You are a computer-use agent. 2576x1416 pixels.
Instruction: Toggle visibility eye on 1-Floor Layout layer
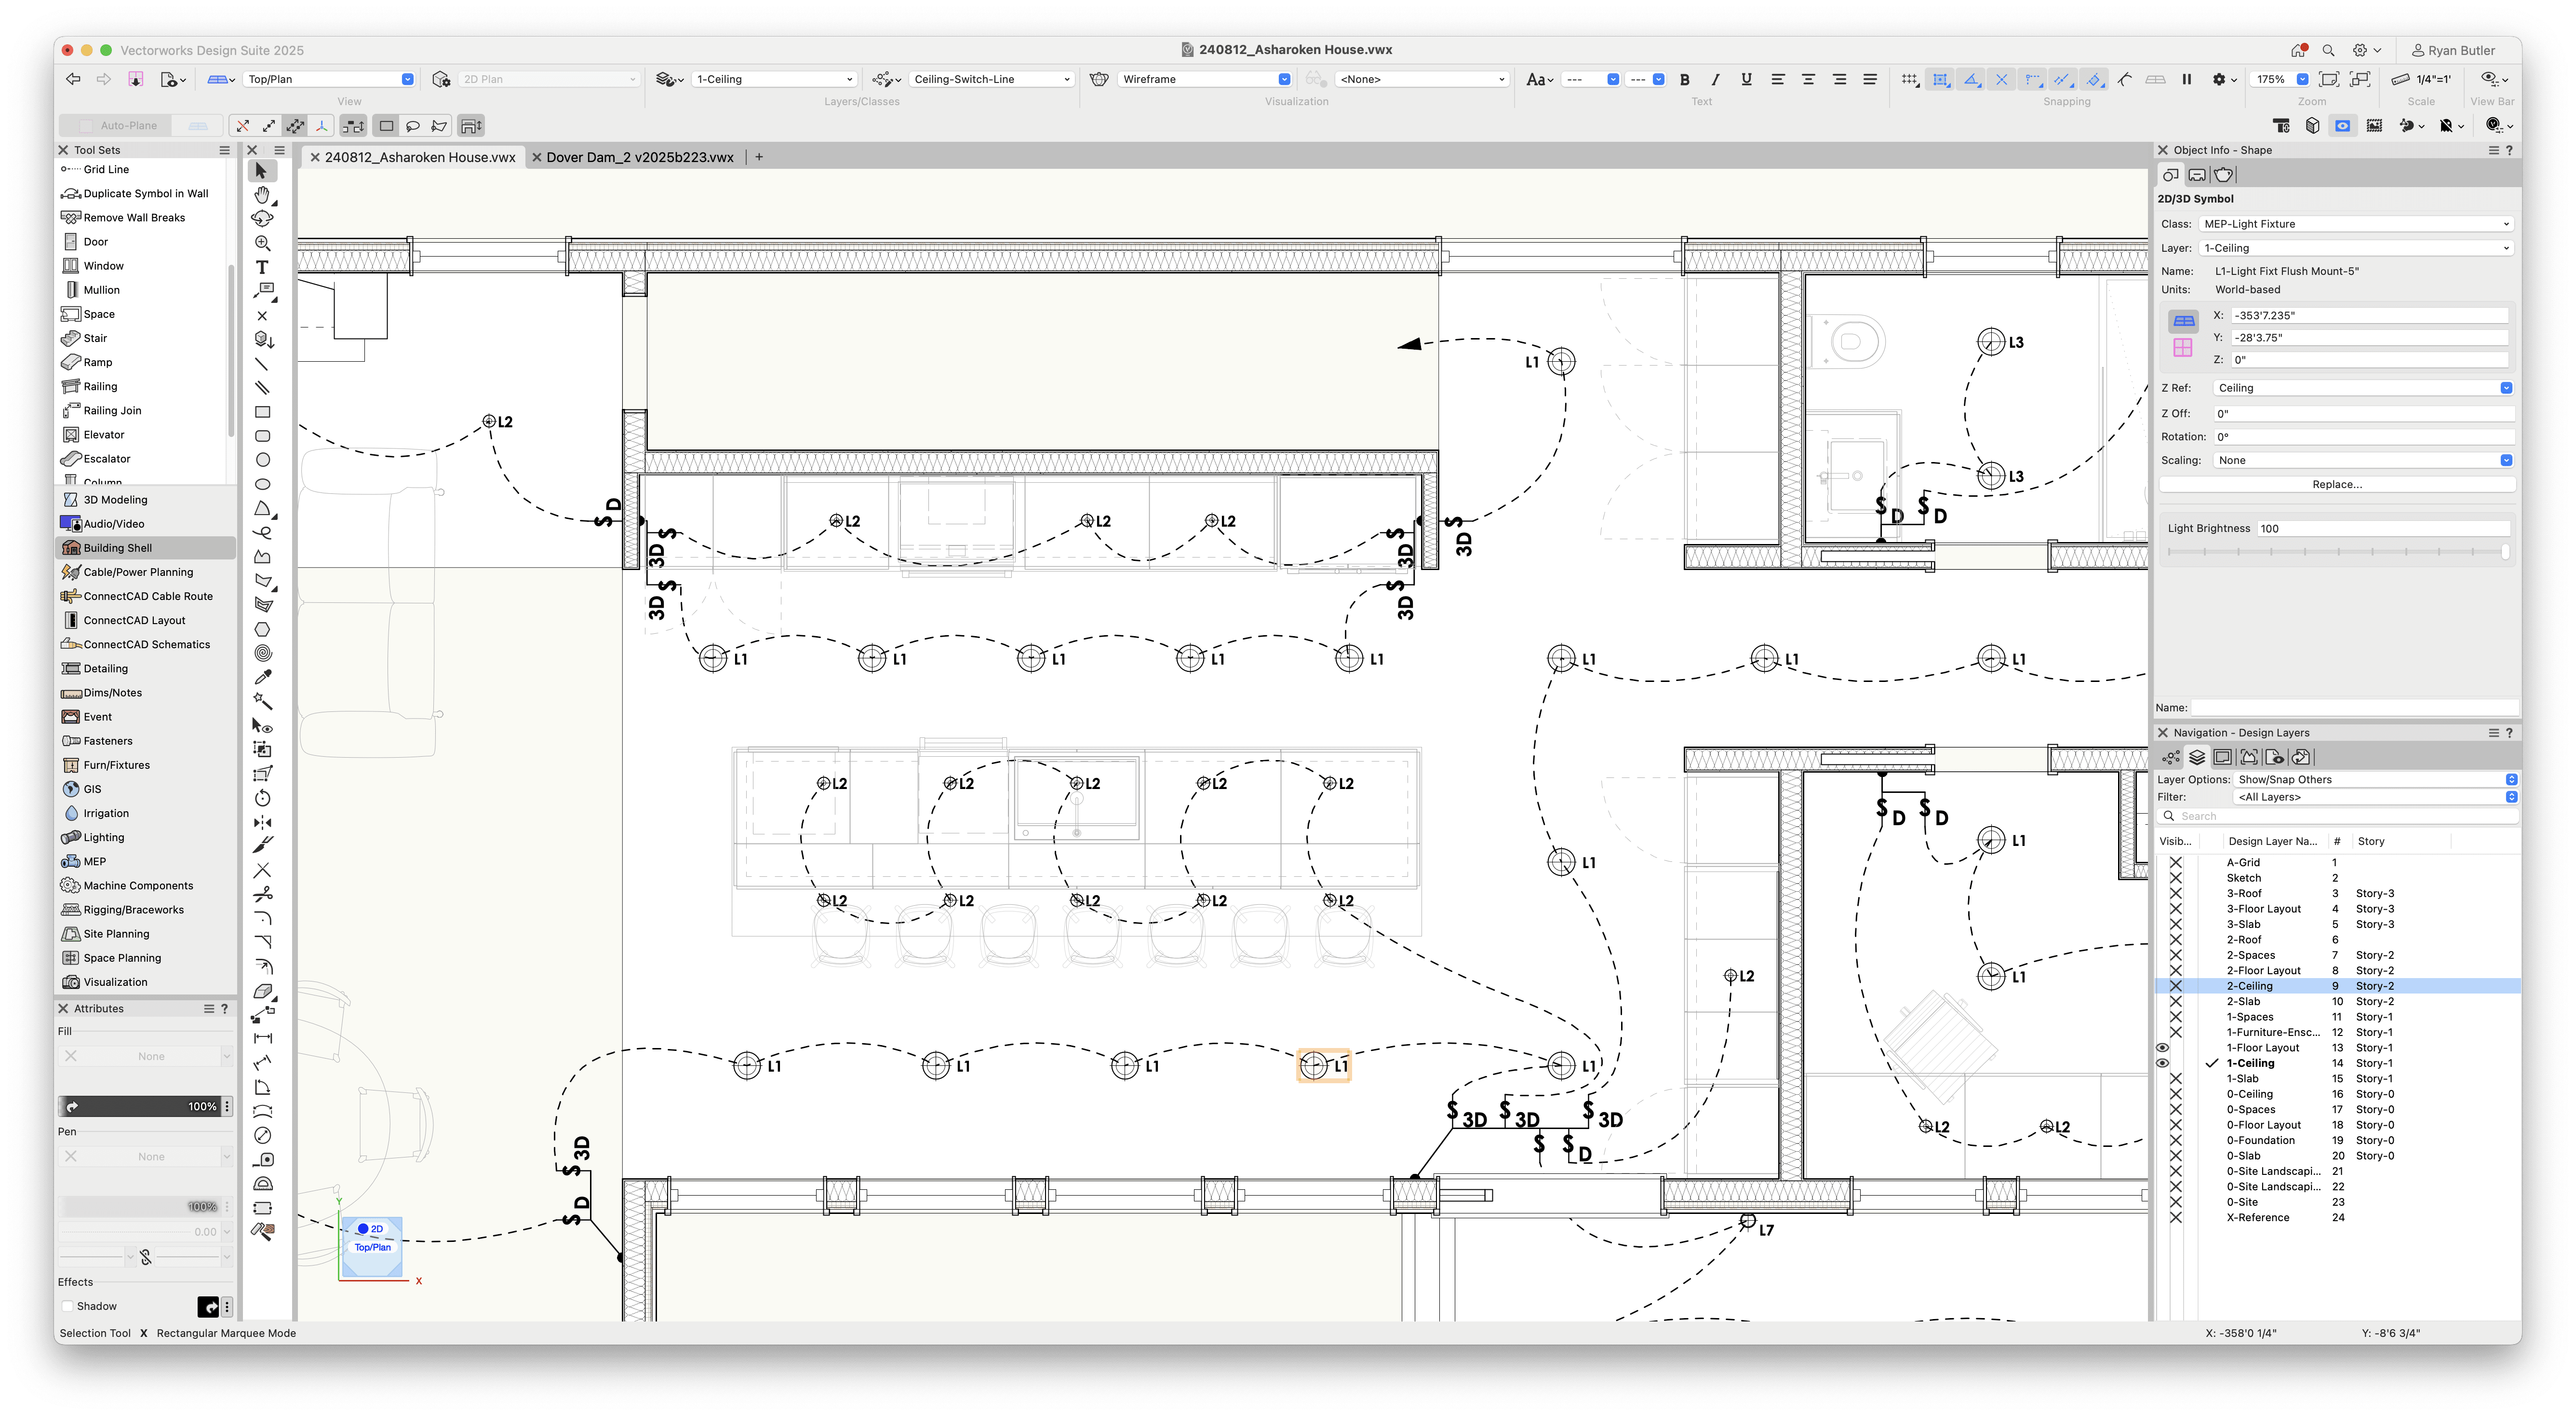tap(2163, 1047)
